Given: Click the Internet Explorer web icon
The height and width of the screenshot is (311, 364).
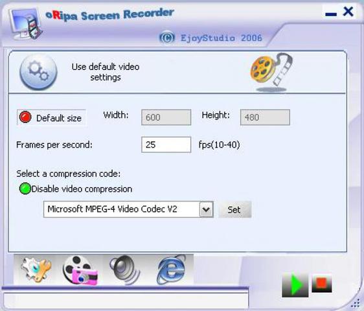Looking at the screenshot, I should (172, 270).
